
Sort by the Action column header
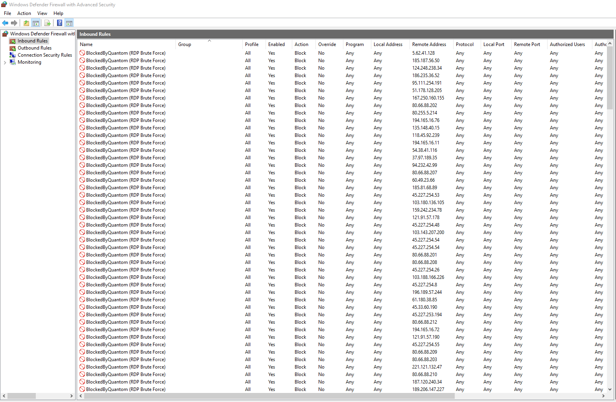(x=304, y=44)
